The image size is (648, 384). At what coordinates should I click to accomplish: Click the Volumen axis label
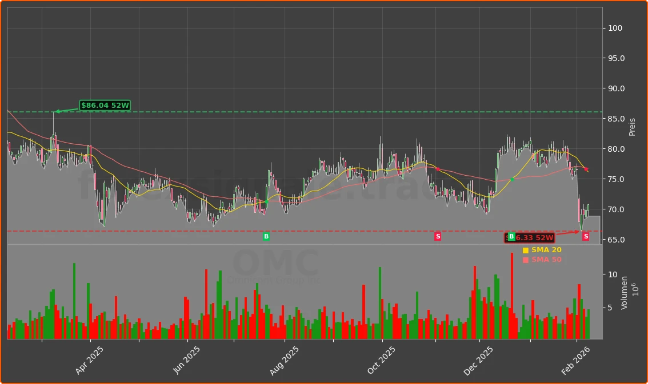tap(625, 292)
